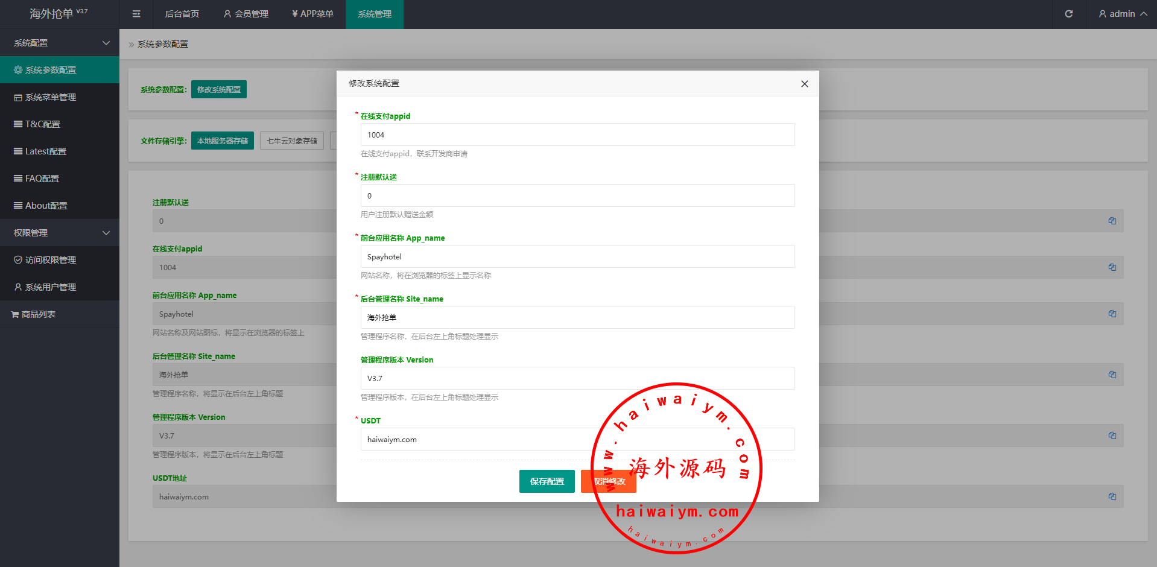Copy the 注册默认送 value using copy icon

(x=1112, y=221)
